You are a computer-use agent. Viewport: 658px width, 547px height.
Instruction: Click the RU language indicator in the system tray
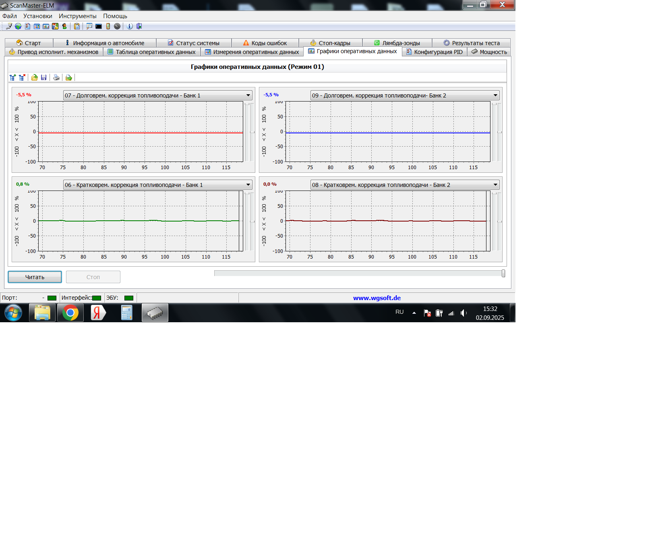tap(399, 312)
